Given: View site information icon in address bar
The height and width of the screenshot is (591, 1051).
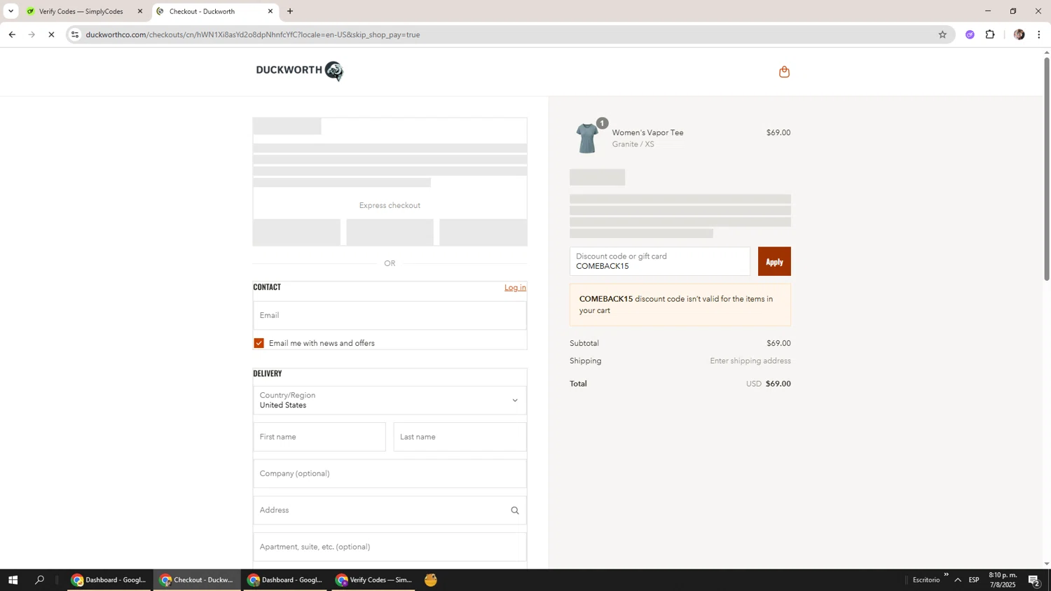Looking at the screenshot, I should coord(75,34).
